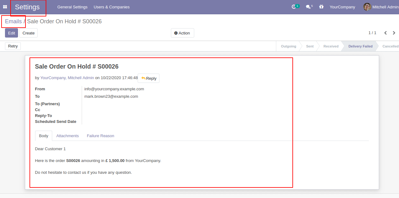Open the YourCompany company switcher
This screenshot has width=399, height=198.
point(342,7)
